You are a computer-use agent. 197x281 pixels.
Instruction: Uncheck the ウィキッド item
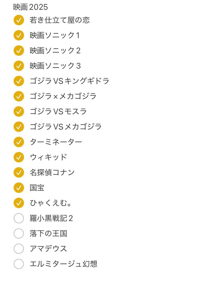pyautogui.click(x=19, y=157)
